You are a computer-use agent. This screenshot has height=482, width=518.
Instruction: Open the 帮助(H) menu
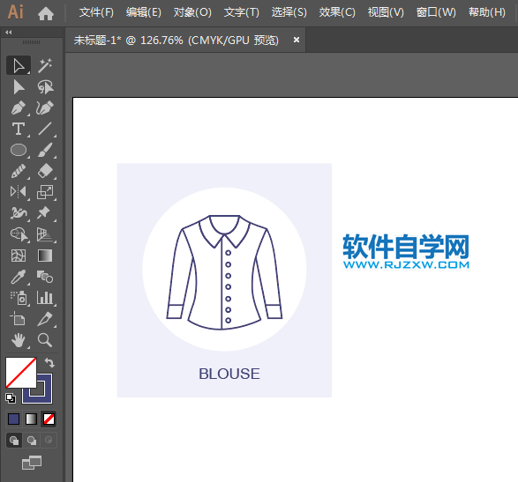pos(487,12)
